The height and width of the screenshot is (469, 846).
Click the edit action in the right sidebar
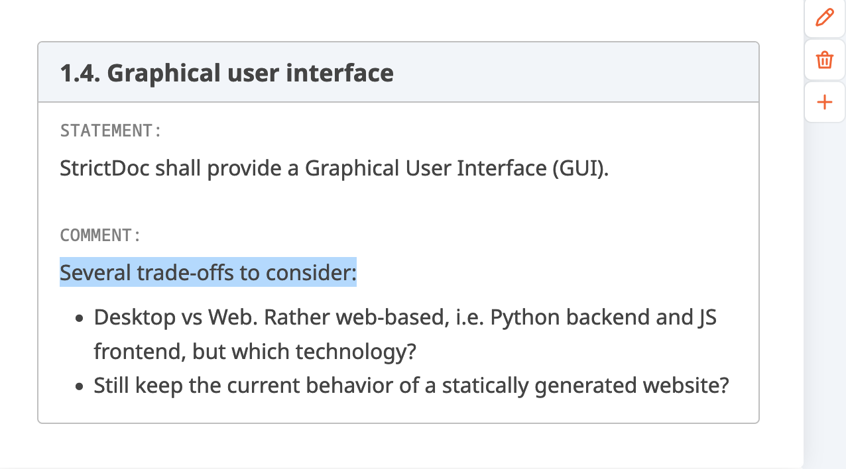coord(824,18)
